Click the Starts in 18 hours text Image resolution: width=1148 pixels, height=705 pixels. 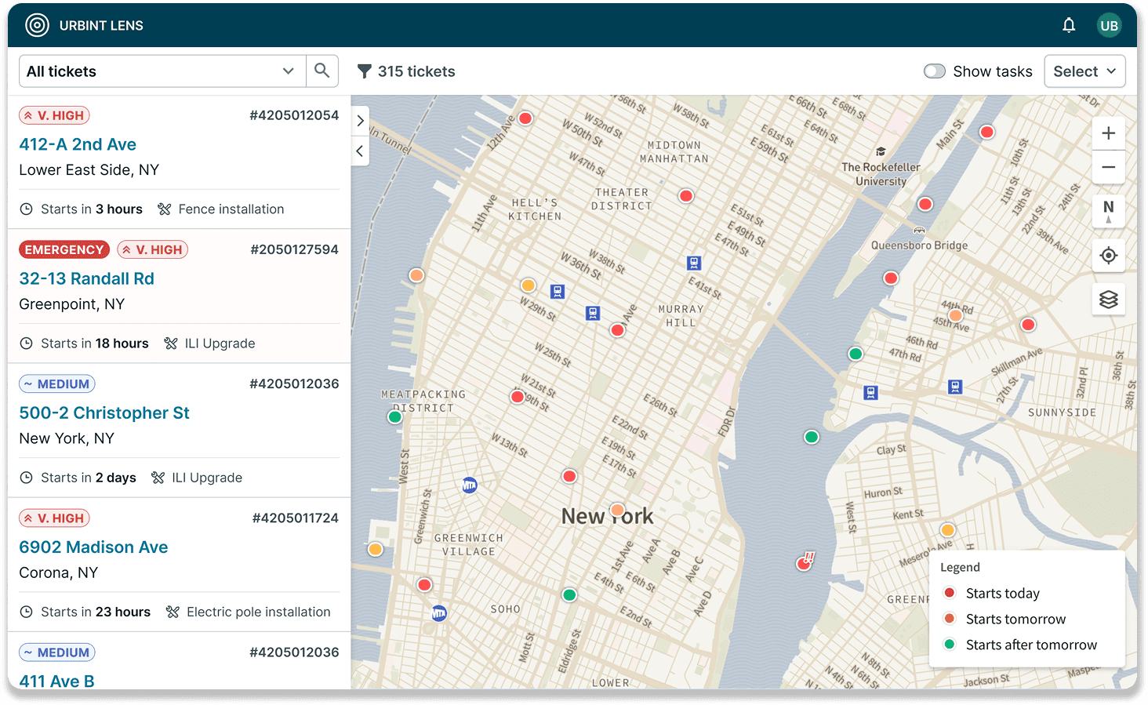[x=94, y=343]
